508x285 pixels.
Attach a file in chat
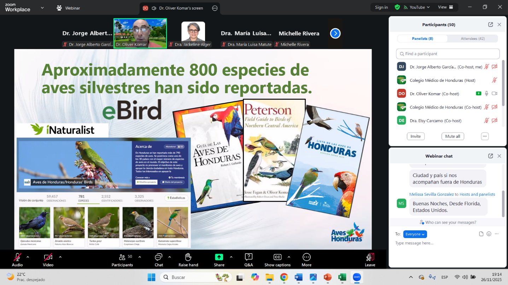coord(481,234)
